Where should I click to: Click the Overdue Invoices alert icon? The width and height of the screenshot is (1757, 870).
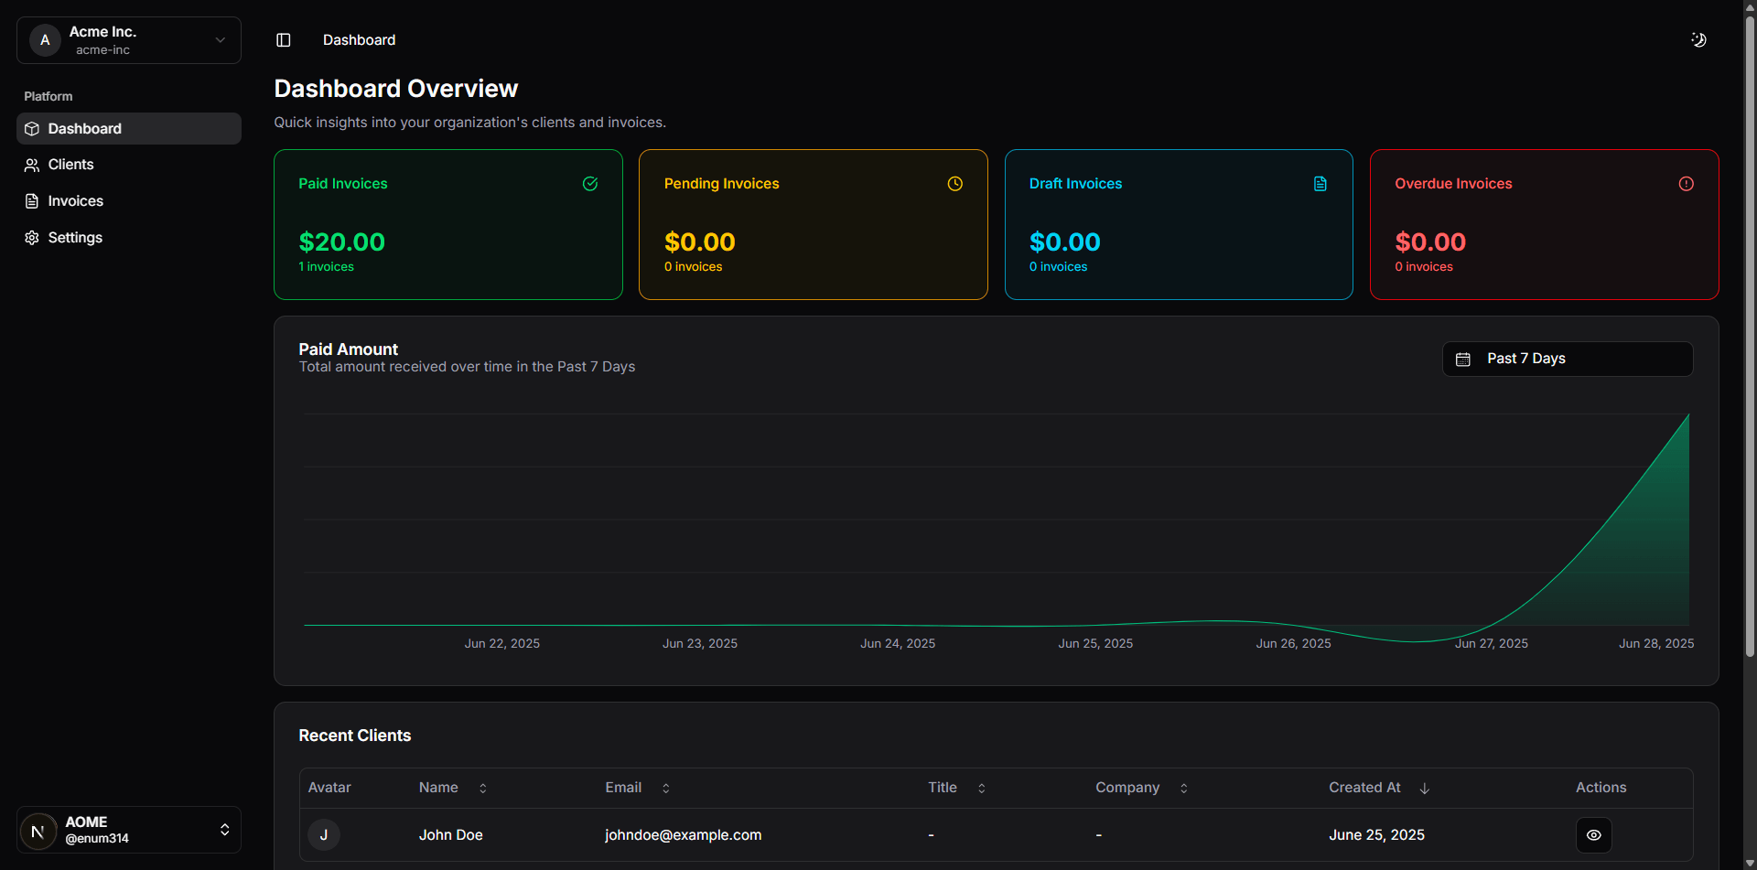pos(1687,184)
